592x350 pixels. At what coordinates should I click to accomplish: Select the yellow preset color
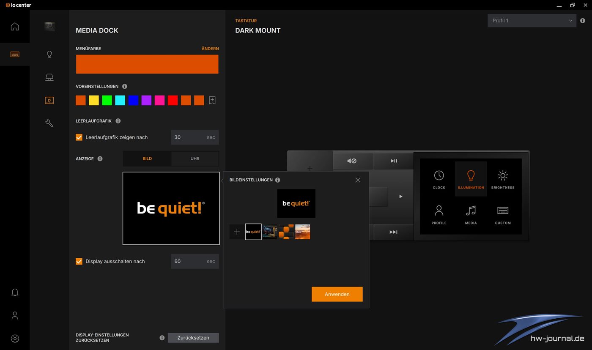(94, 100)
